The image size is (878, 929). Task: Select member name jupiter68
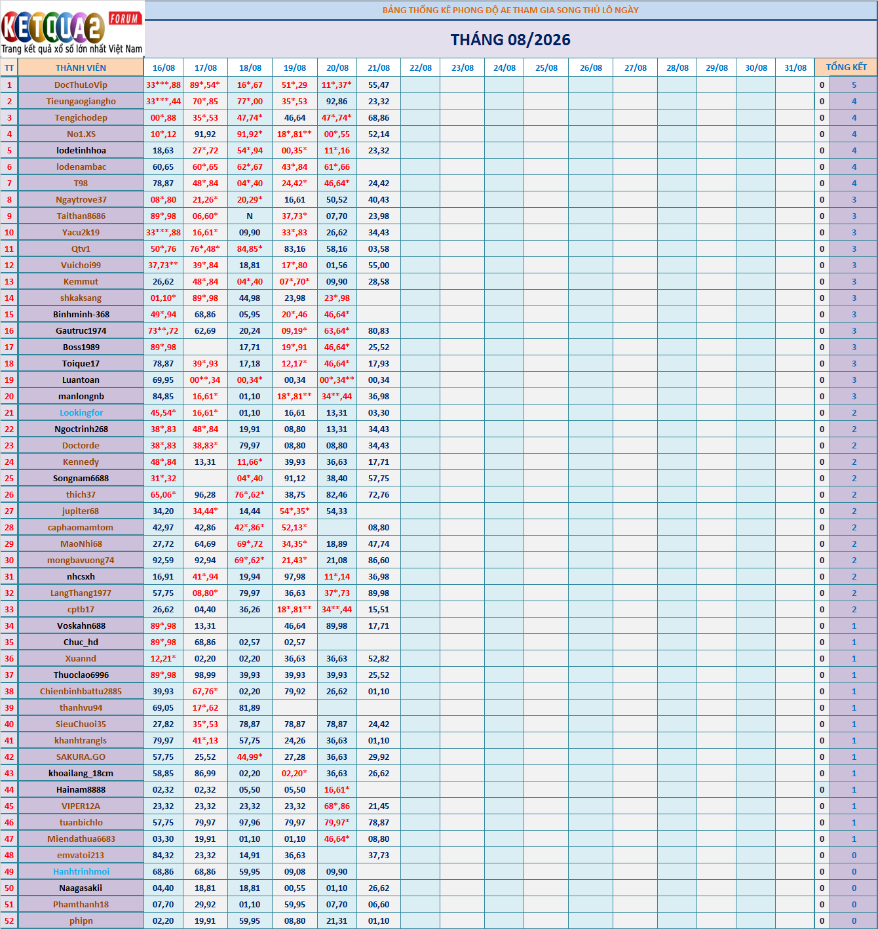81,511
